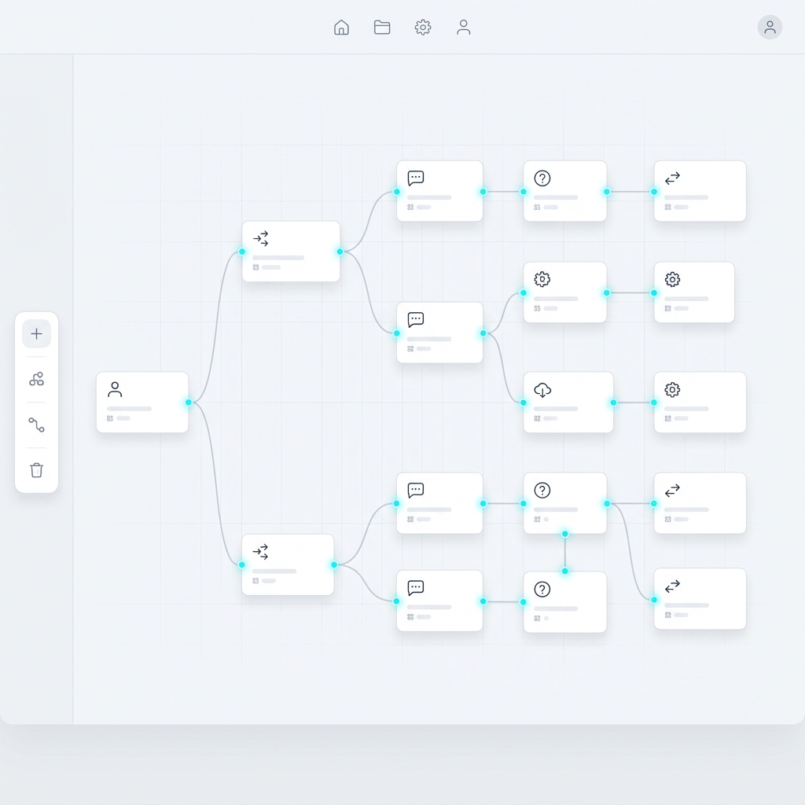
Task: Select the gear node following the cloud download node
Action: point(700,402)
